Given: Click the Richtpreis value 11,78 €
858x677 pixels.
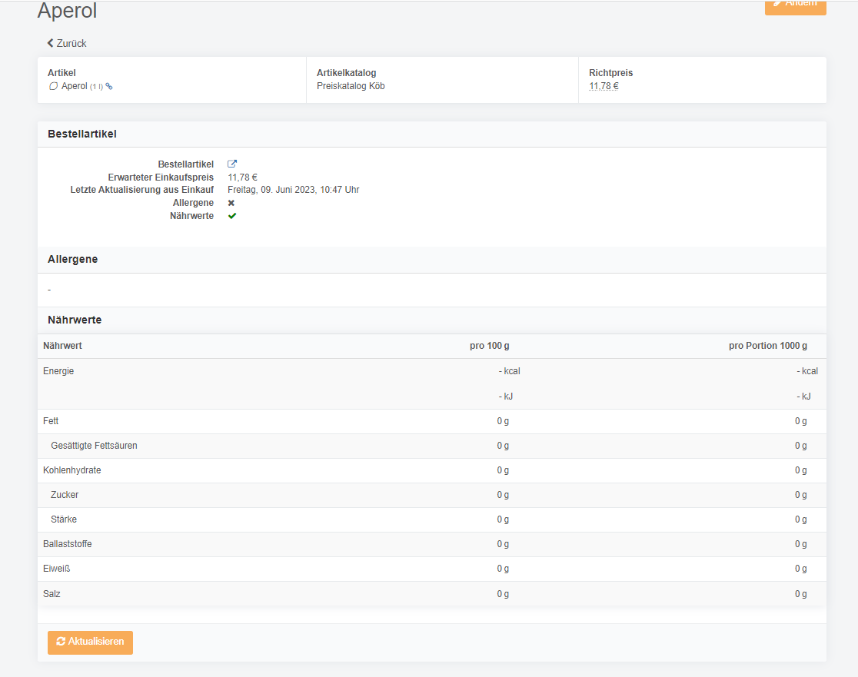Looking at the screenshot, I should pos(604,86).
